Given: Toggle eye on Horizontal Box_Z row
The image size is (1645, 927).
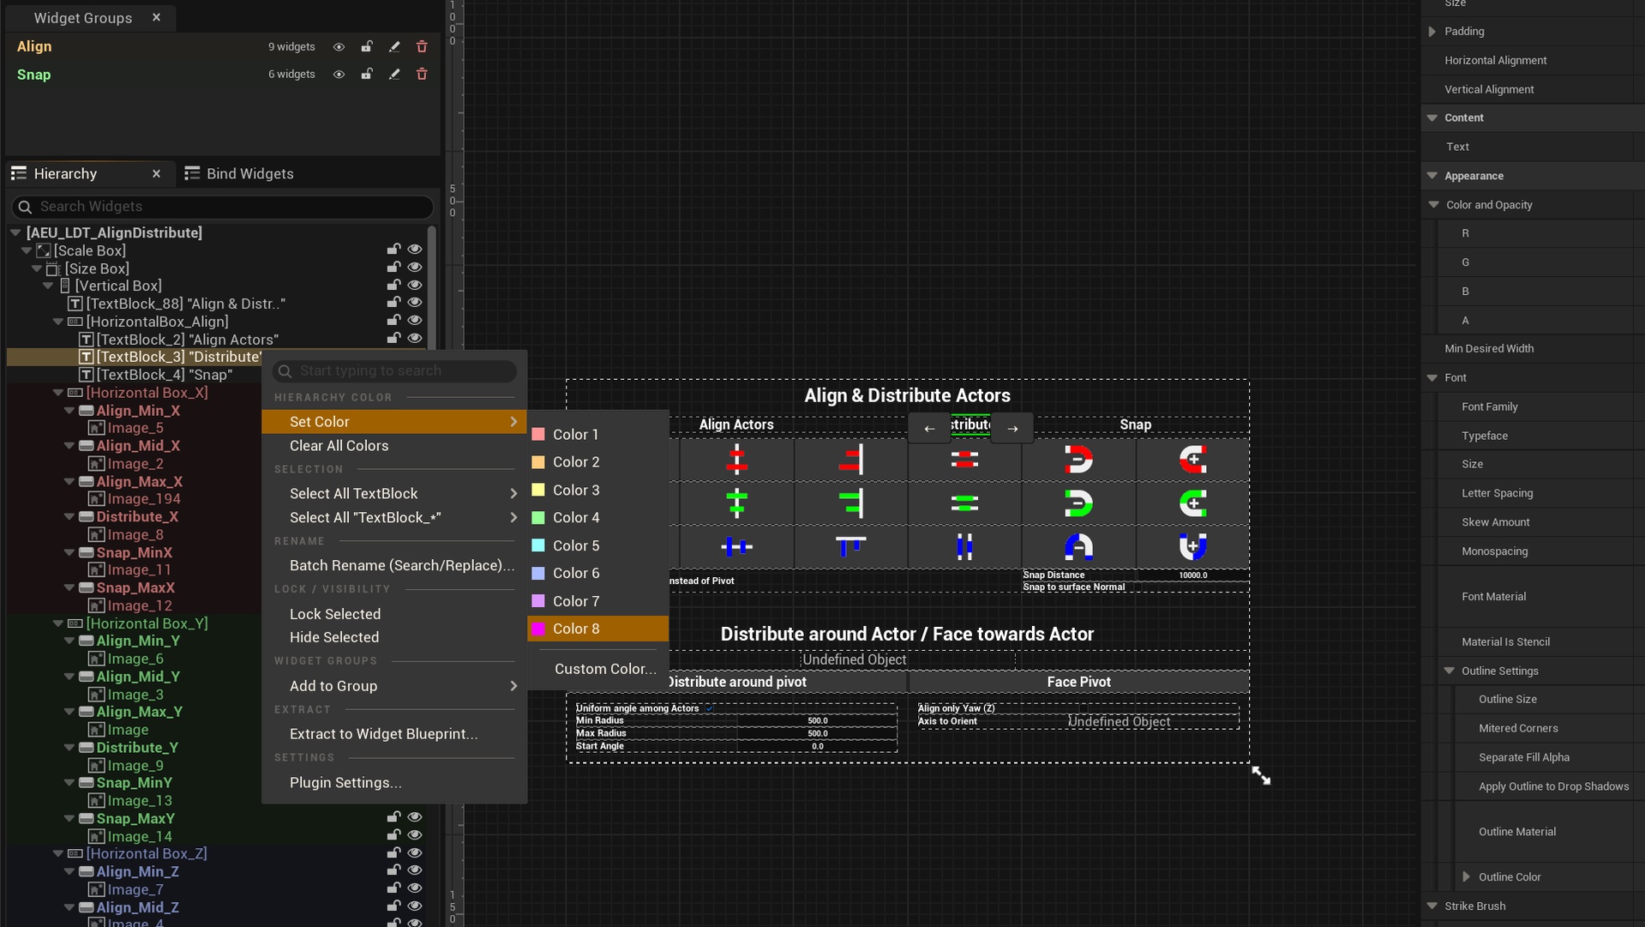Looking at the screenshot, I should point(415,853).
